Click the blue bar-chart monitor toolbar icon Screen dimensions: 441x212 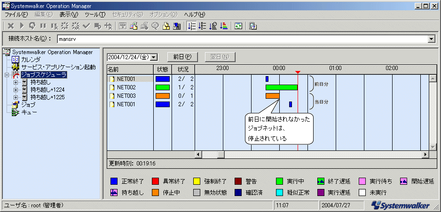pos(177,26)
